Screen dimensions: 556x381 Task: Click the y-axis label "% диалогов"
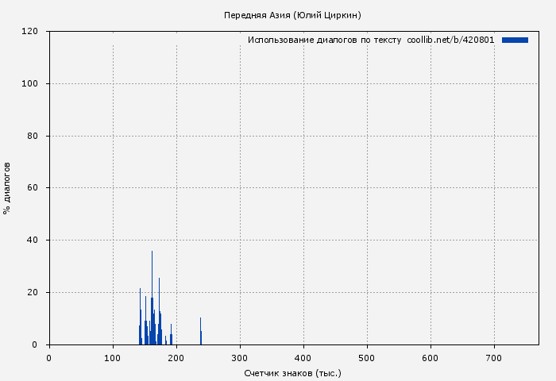[x=7, y=188]
